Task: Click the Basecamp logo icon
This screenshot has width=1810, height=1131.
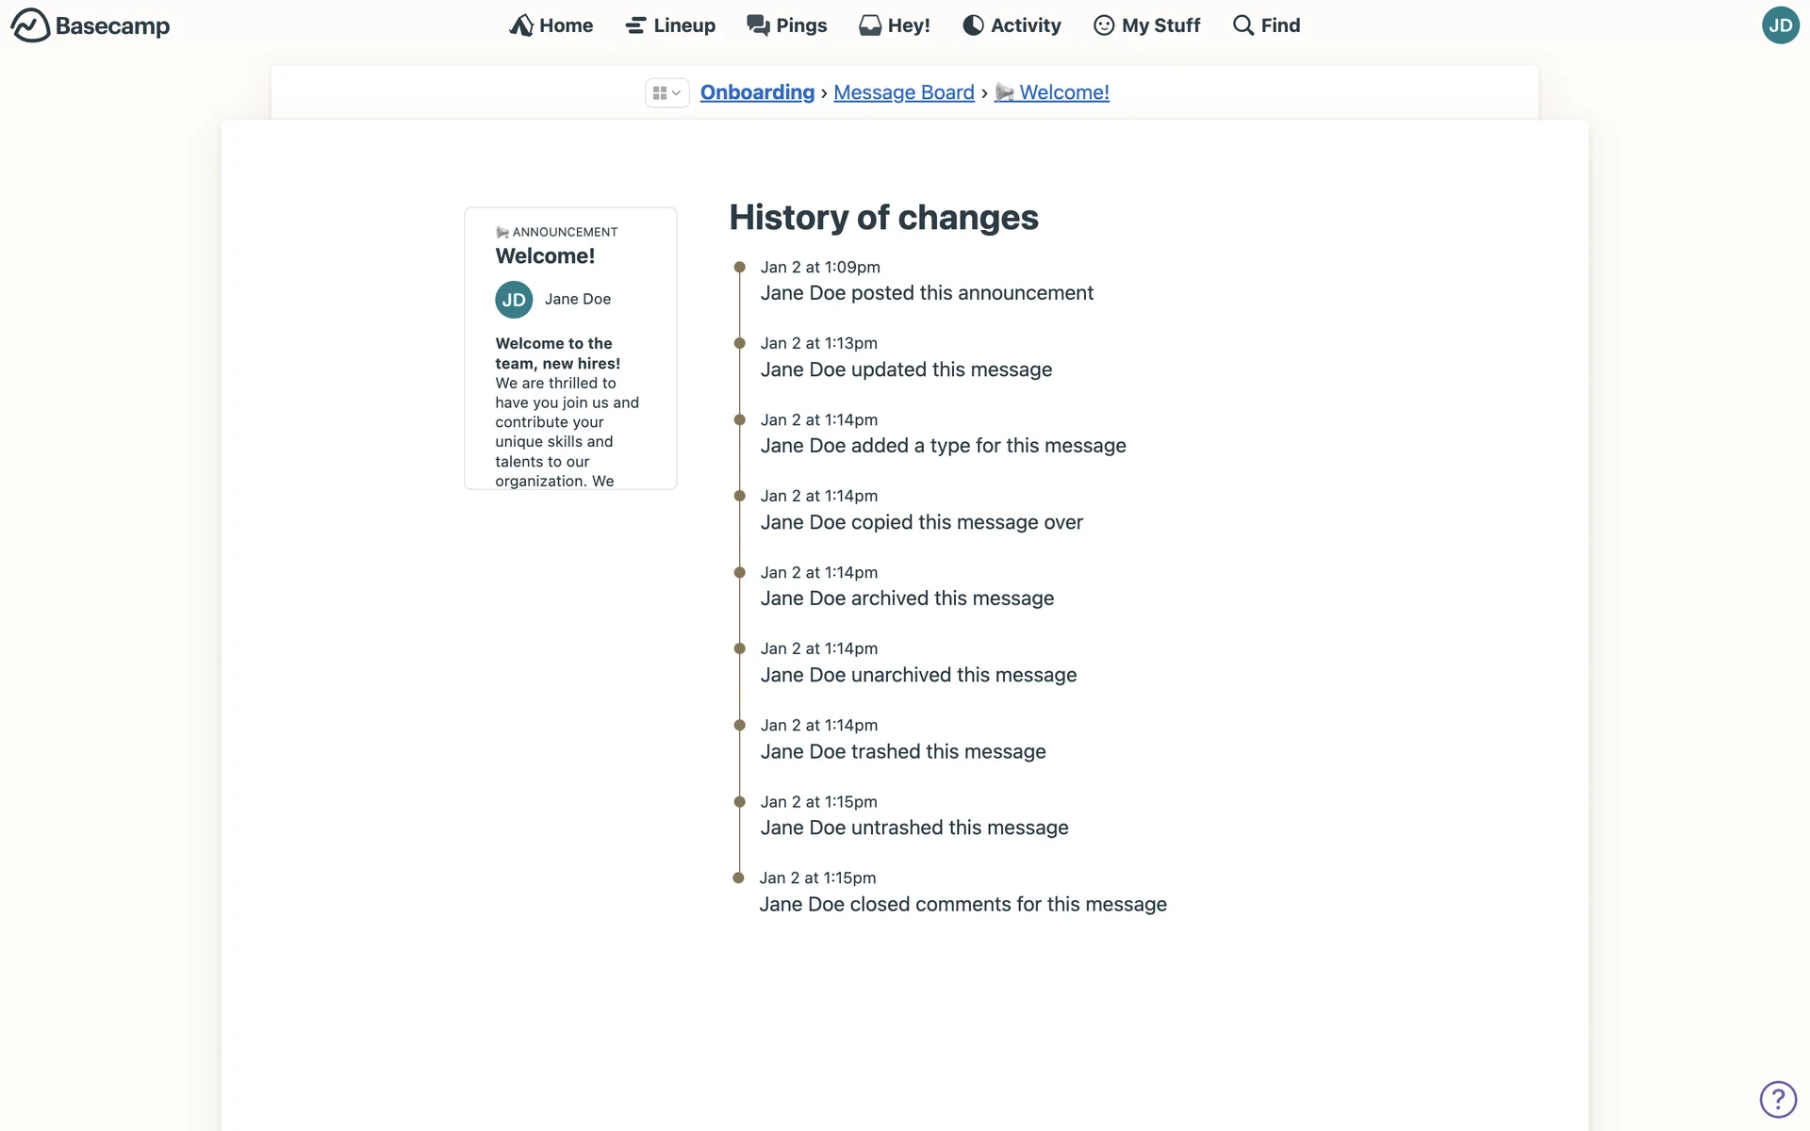Action: pyautogui.click(x=30, y=25)
